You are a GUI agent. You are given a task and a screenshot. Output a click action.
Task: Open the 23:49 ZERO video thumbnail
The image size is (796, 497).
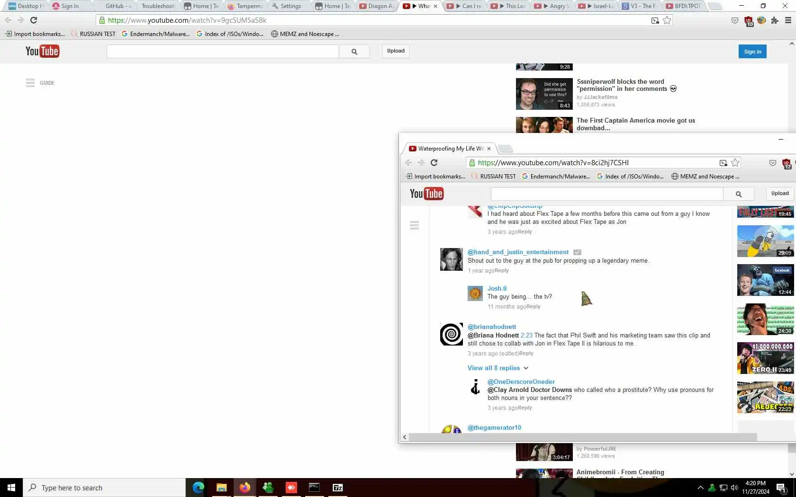coord(765,358)
